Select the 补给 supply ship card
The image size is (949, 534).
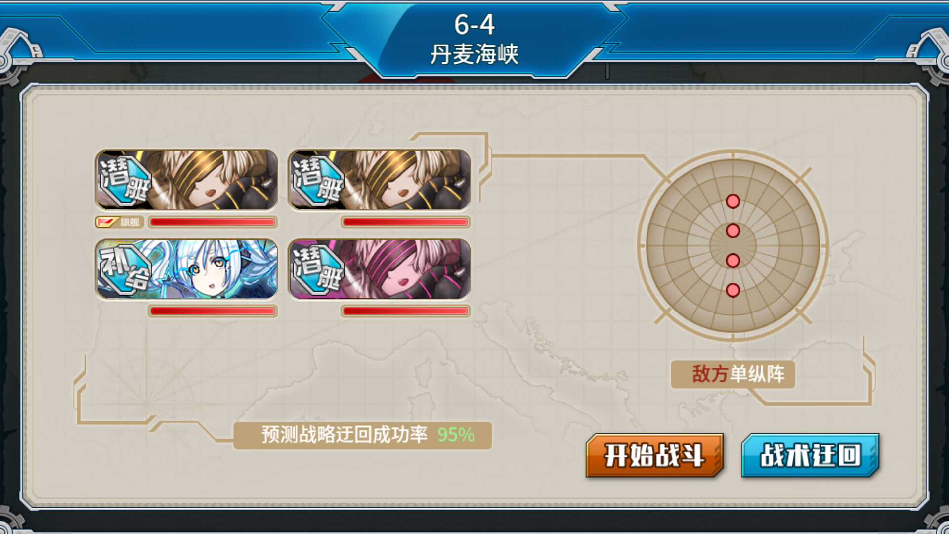point(186,269)
